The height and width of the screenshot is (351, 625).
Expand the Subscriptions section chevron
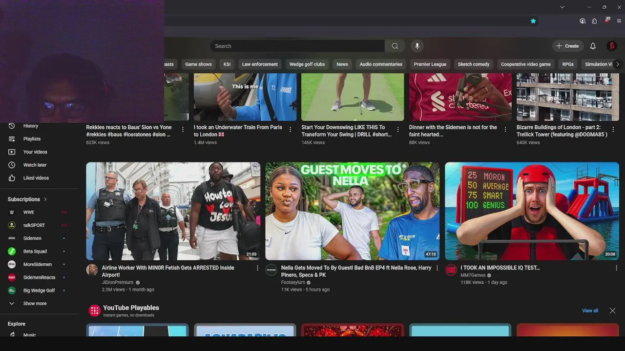pyautogui.click(x=45, y=199)
